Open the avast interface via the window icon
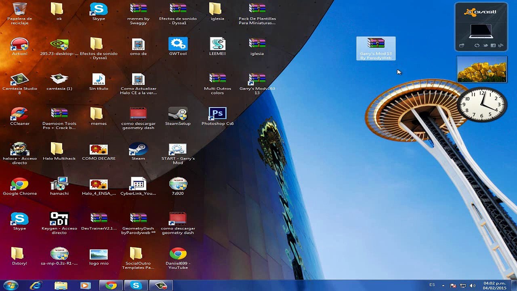Screen dimensions: 517x291 click(462, 46)
